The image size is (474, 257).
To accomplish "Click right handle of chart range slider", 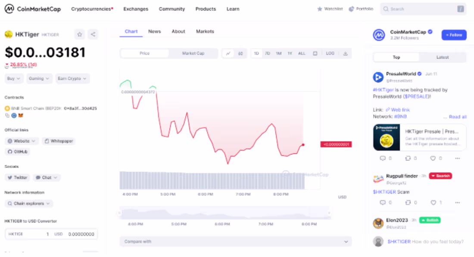I will [329, 213].
